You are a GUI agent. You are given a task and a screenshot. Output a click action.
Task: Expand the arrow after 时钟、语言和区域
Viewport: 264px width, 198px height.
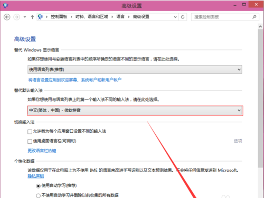click(x=112, y=17)
